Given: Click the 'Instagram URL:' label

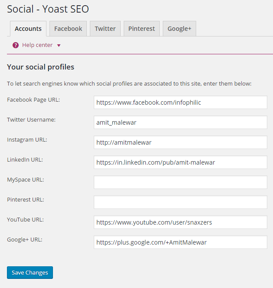Looking at the screenshot, I should point(27,140).
